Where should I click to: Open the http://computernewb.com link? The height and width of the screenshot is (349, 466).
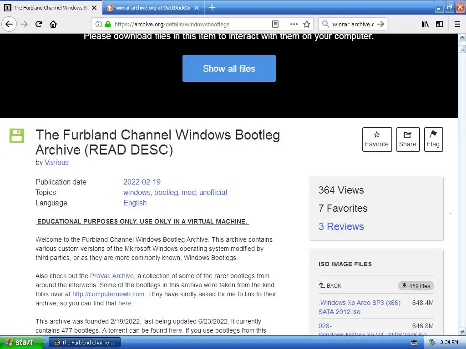click(109, 294)
